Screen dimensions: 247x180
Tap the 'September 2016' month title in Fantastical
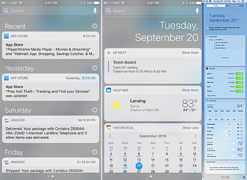click(x=153, y=136)
